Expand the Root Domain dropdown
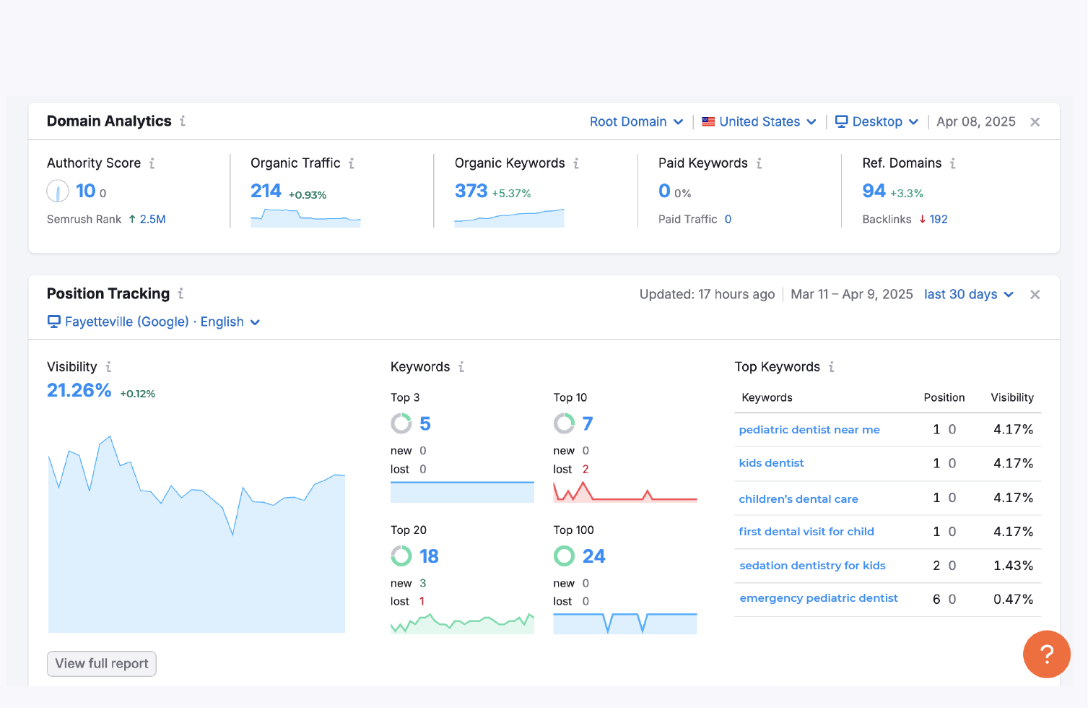 pos(636,122)
